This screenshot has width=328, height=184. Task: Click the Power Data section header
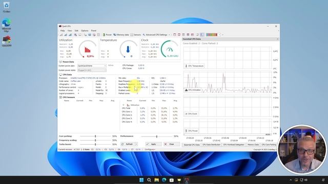pyautogui.click(x=67, y=62)
